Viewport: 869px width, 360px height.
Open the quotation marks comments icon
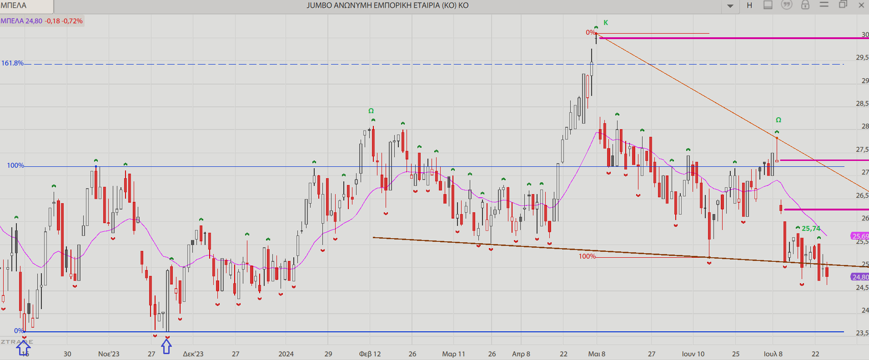[787, 5]
